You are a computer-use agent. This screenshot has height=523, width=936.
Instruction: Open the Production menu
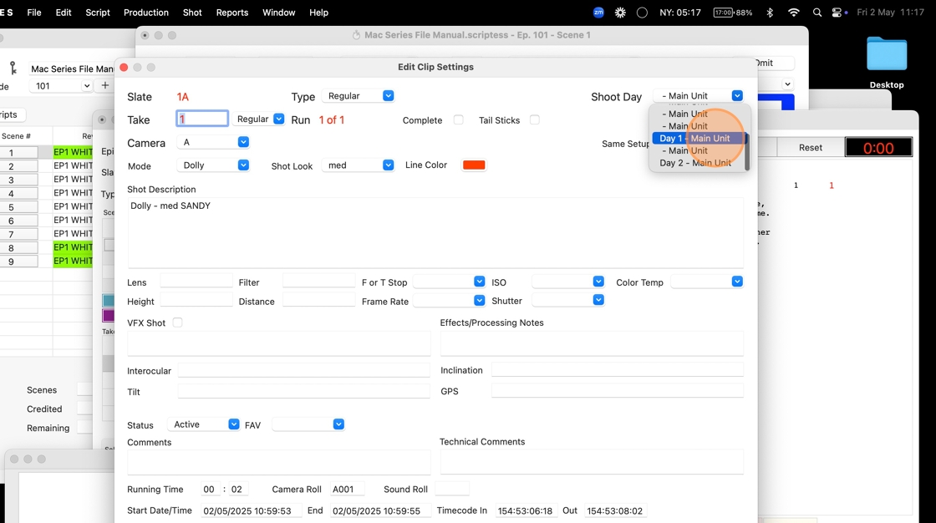point(145,12)
